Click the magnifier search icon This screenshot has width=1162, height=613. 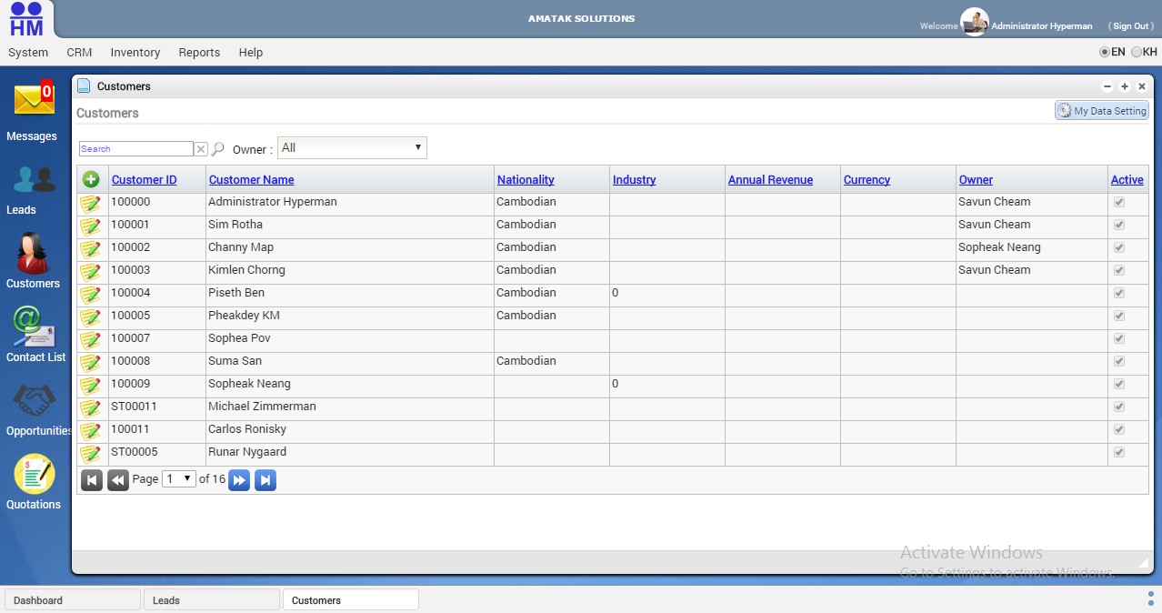(x=218, y=149)
